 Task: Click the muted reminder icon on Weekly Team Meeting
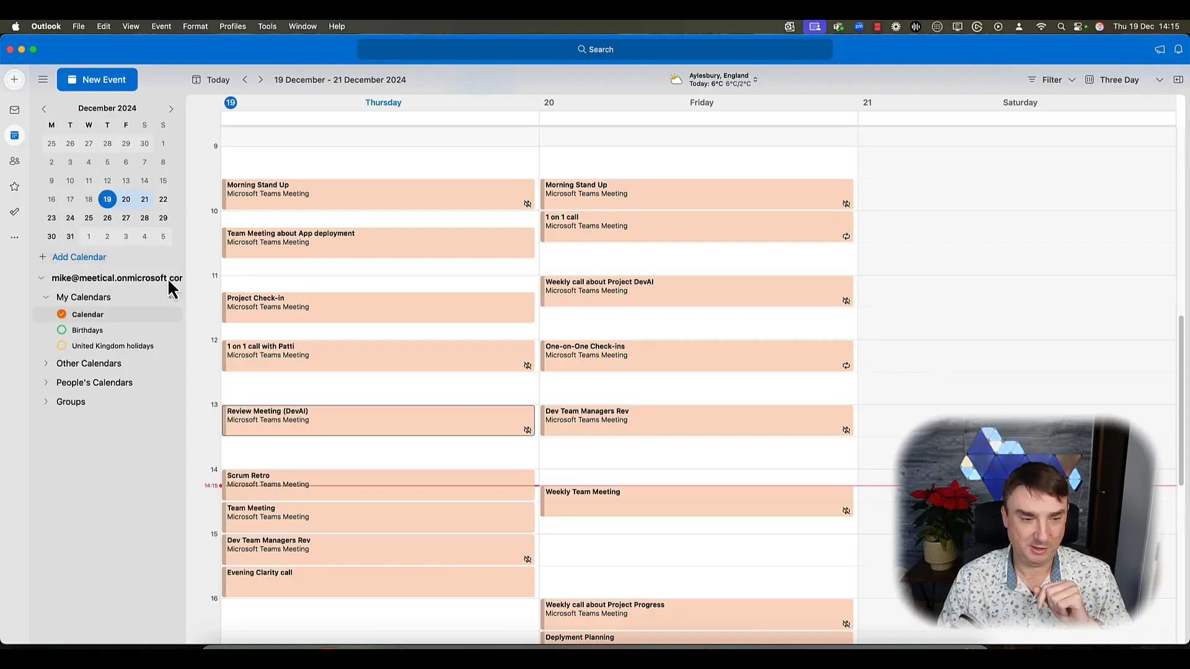(x=846, y=511)
